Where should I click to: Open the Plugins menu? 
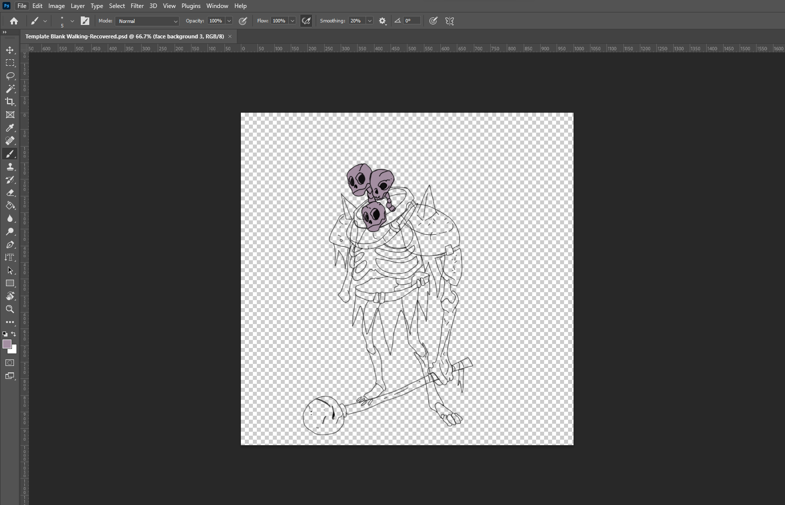coord(191,6)
